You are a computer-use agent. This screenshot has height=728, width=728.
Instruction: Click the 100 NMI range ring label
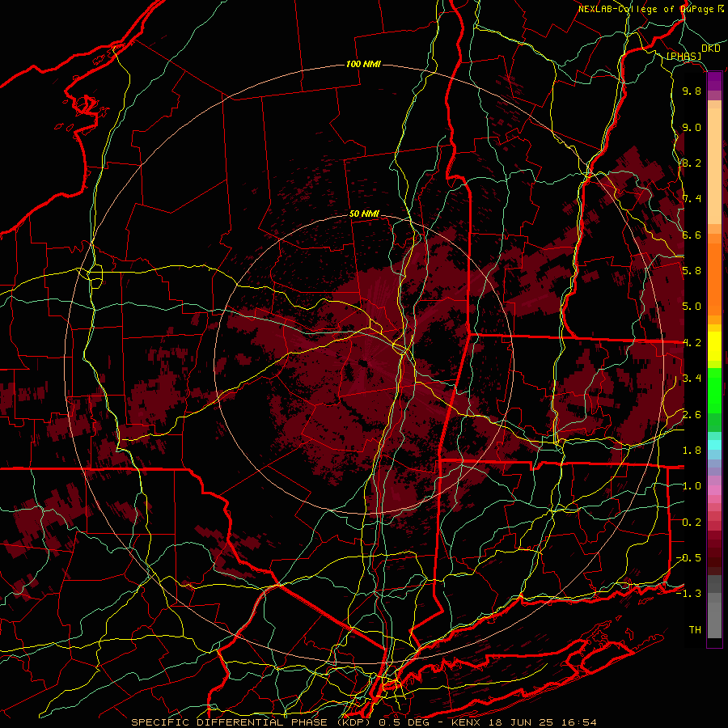pyautogui.click(x=363, y=64)
